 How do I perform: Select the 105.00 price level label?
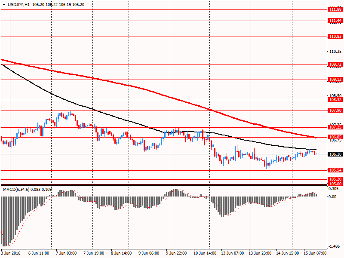click(x=335, y=184)
